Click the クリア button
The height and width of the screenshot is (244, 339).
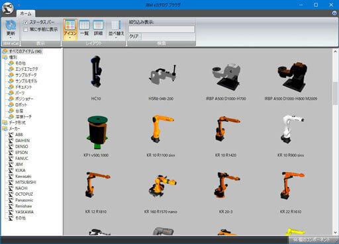134,36
